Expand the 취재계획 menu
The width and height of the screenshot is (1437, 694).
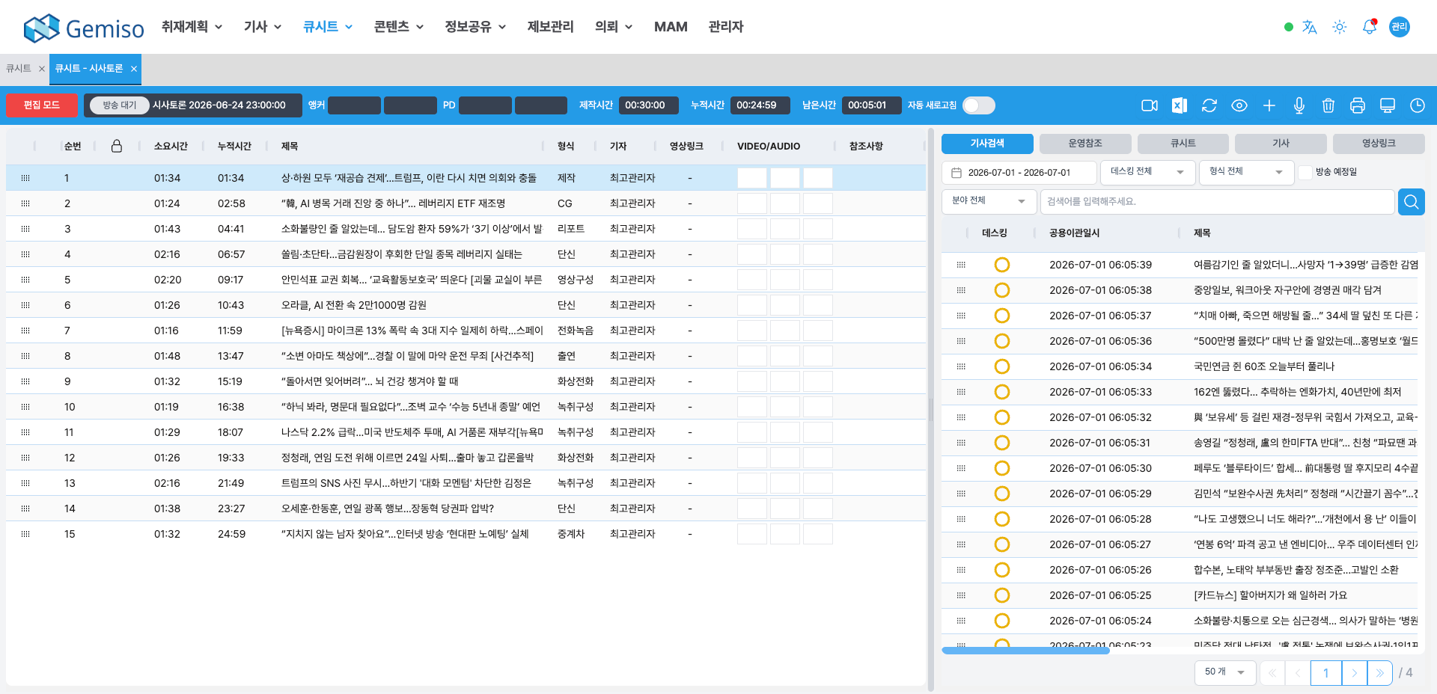[x=192, y=27]
